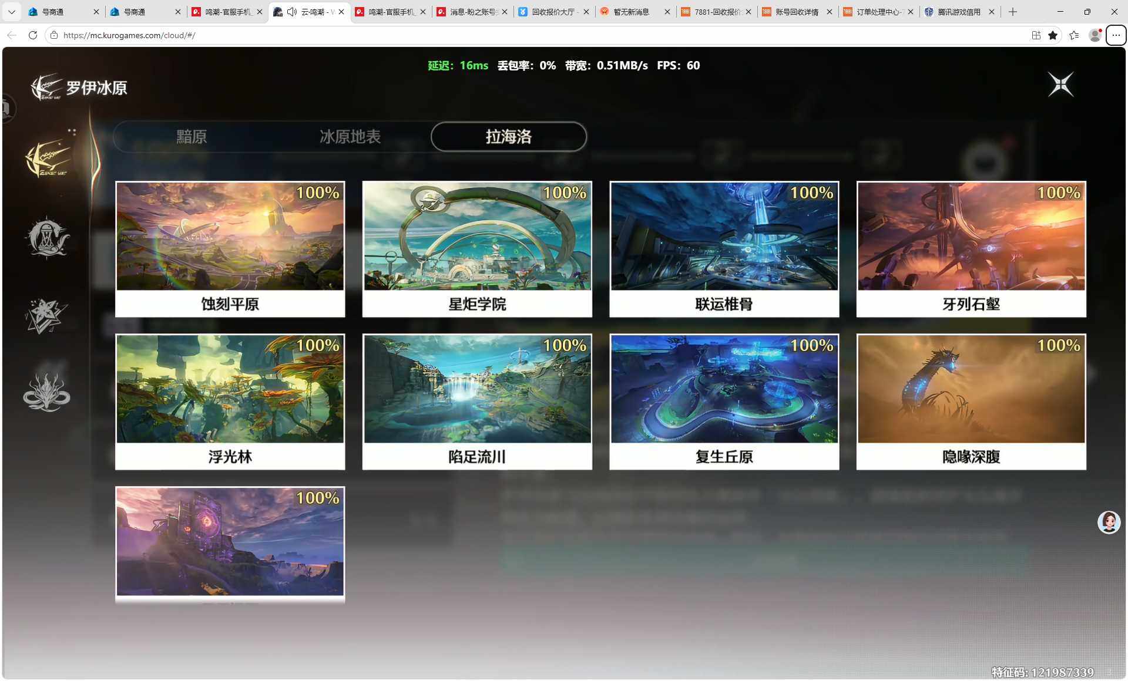Select the flame-shaped region icon in sidebar
The width and height of the screenshot is (1128, 681).
coord(46,393)
